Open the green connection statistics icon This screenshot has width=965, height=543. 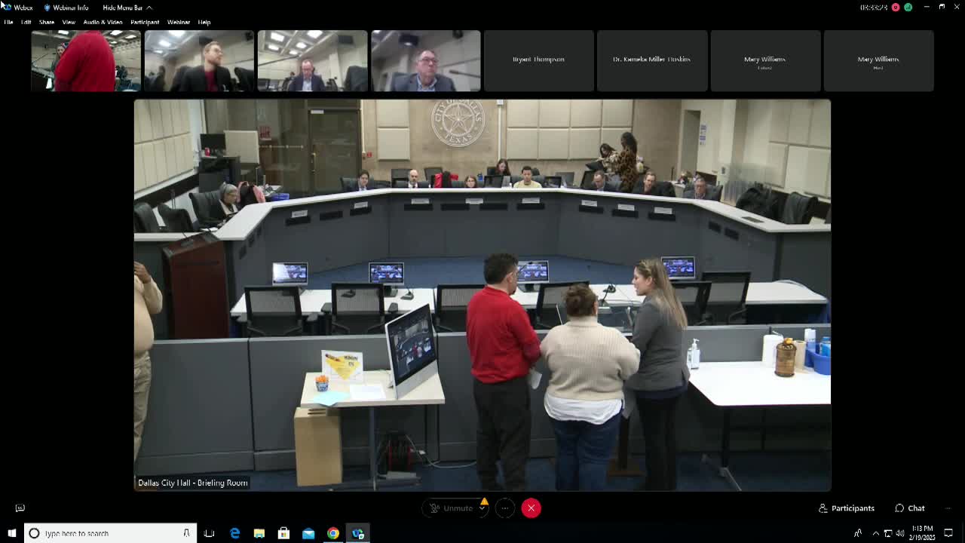pos(908,8)
